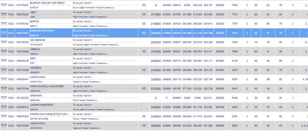
Task: Click ÇANKIRI KARATEKİN university name
Action: pos(42,105)
